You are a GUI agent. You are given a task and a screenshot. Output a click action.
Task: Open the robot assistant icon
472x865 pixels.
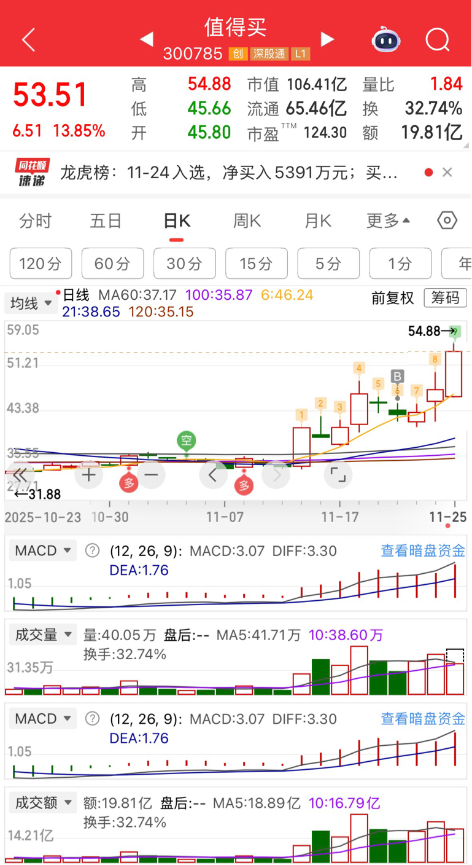(386, 40)
